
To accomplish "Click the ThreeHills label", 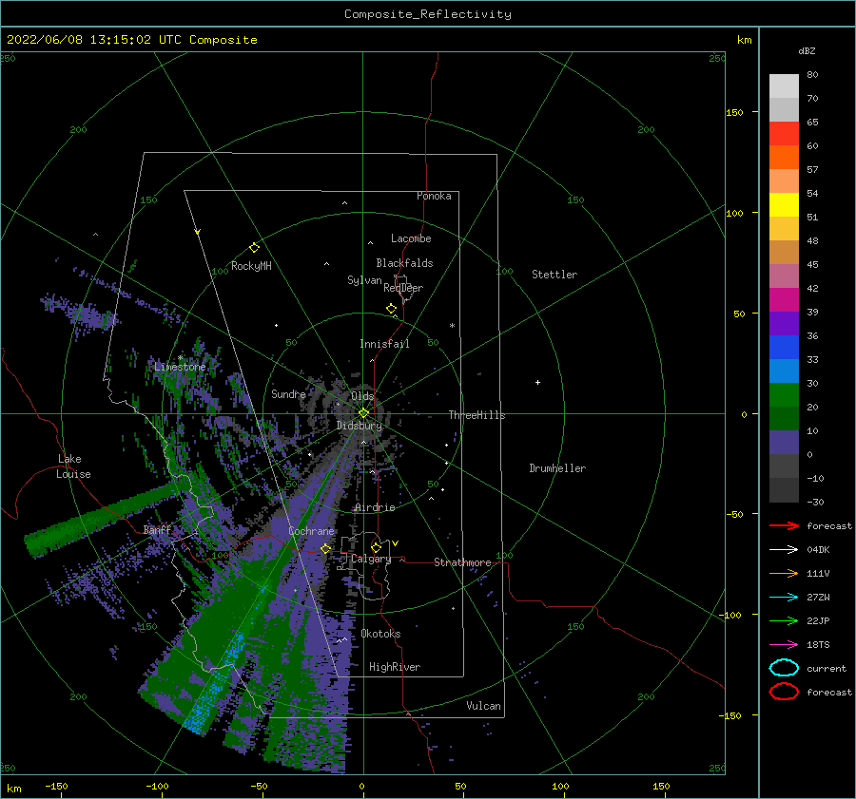I will [477, 415].
